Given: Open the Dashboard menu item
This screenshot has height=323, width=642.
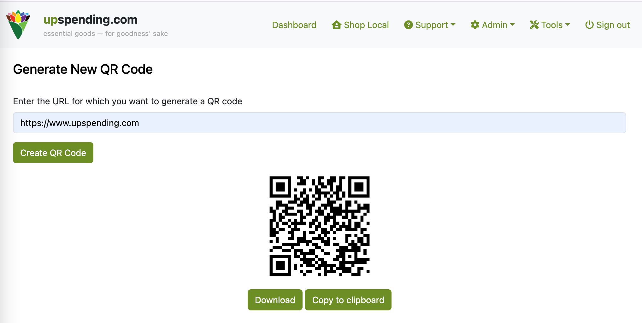Looking at the screenshot, I should [x=294, y=25].
